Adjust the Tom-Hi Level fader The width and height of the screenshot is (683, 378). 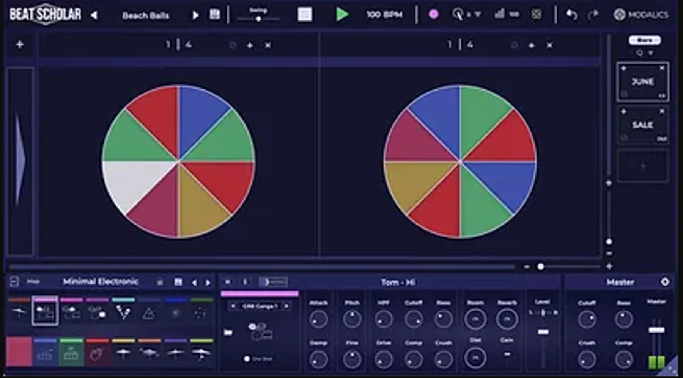543,332
